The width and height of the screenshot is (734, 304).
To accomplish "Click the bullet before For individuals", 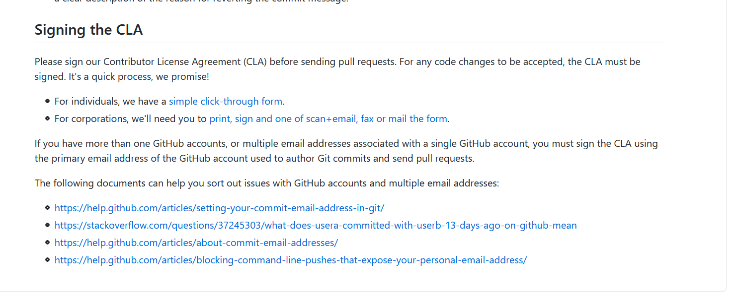I will (x=47, y=101).
